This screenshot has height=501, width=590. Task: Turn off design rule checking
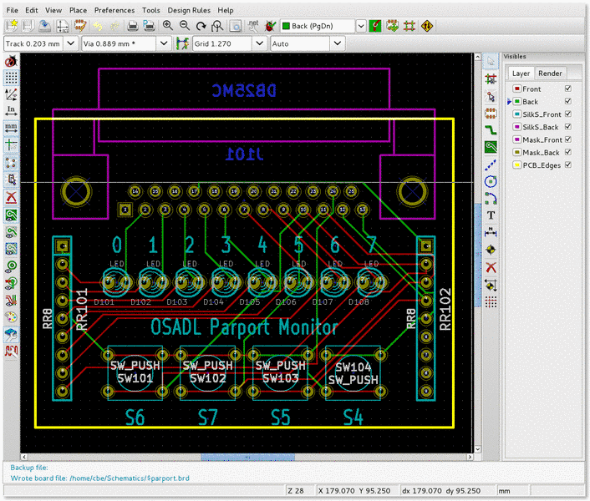point(12,61)
